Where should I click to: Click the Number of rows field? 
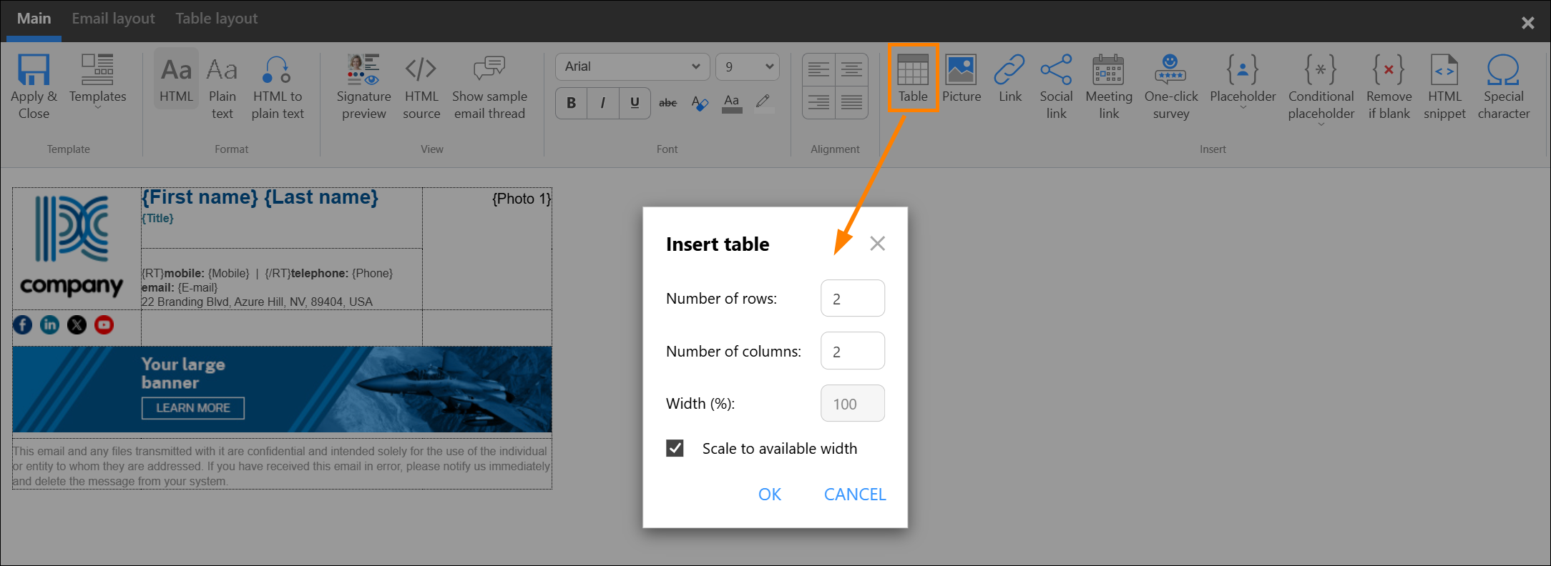852,298
